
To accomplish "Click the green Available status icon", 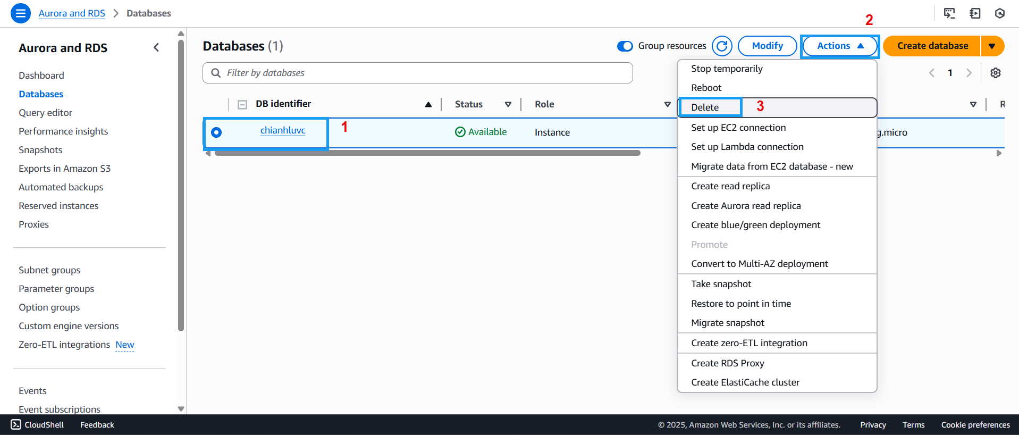I will click(x=460, y=132).
